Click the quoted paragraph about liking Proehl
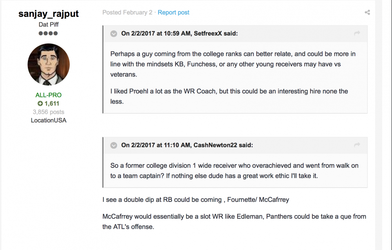The image size is (392, 250). (229, 96)
